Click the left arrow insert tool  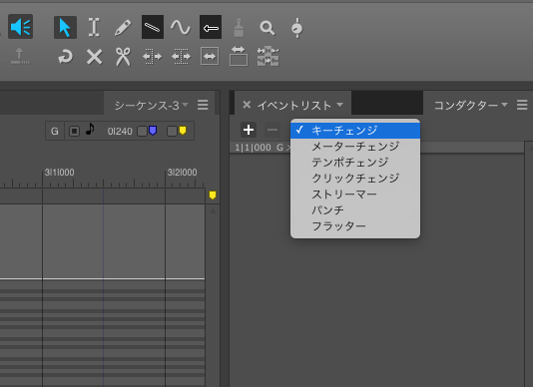pos(211,27)
